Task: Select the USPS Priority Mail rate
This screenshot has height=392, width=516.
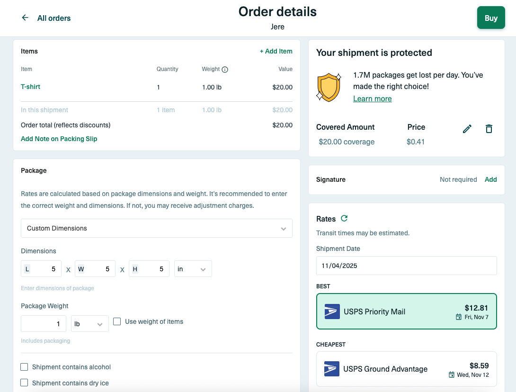Action: (407, 312)
